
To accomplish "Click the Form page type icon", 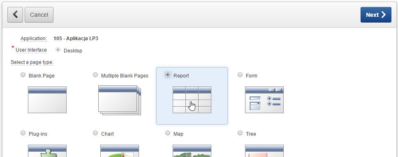I will point(264,100).
